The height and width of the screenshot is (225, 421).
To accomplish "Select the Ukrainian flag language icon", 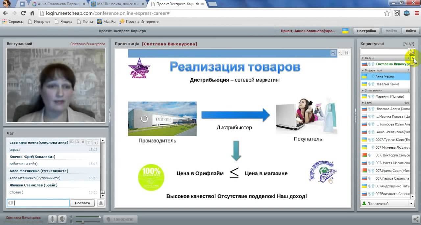I will [x=345, y=31].
